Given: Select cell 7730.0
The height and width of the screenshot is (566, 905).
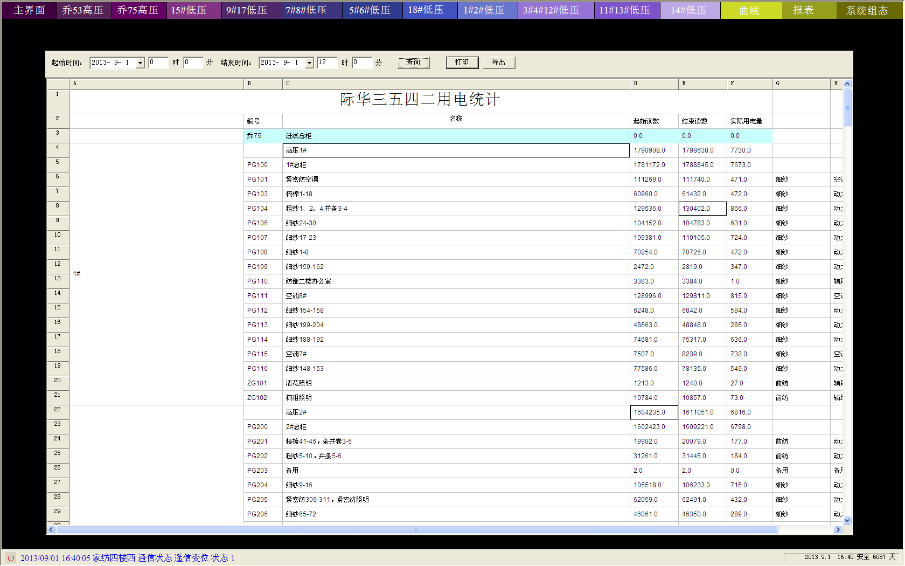Looking at the screenshot, I should pyautogui.click(x=749, y=150).
